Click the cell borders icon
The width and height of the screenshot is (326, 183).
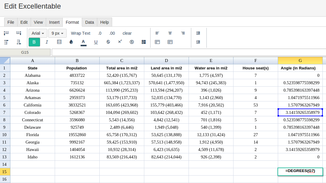pyautogui.click(x=59, y=42)
